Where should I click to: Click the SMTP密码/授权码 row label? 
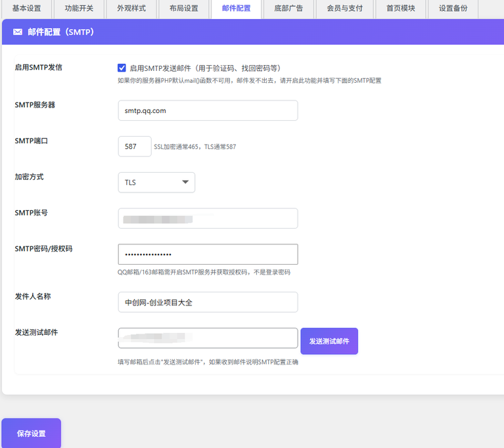[x=44, y=248]
